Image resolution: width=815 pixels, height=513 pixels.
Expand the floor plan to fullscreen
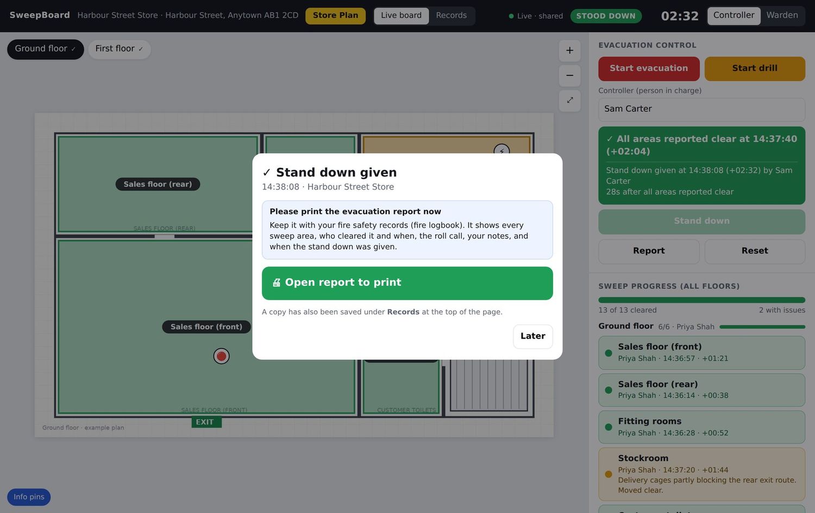(x=569, y=101)
